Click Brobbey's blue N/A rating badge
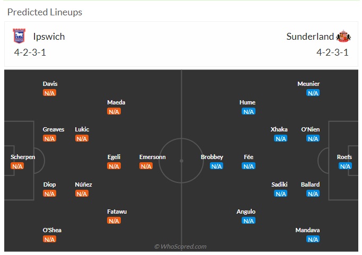 [x=216, y=166]
